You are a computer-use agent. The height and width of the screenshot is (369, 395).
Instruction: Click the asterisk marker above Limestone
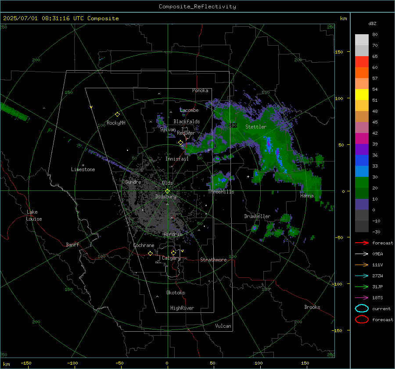click(83, 165)
